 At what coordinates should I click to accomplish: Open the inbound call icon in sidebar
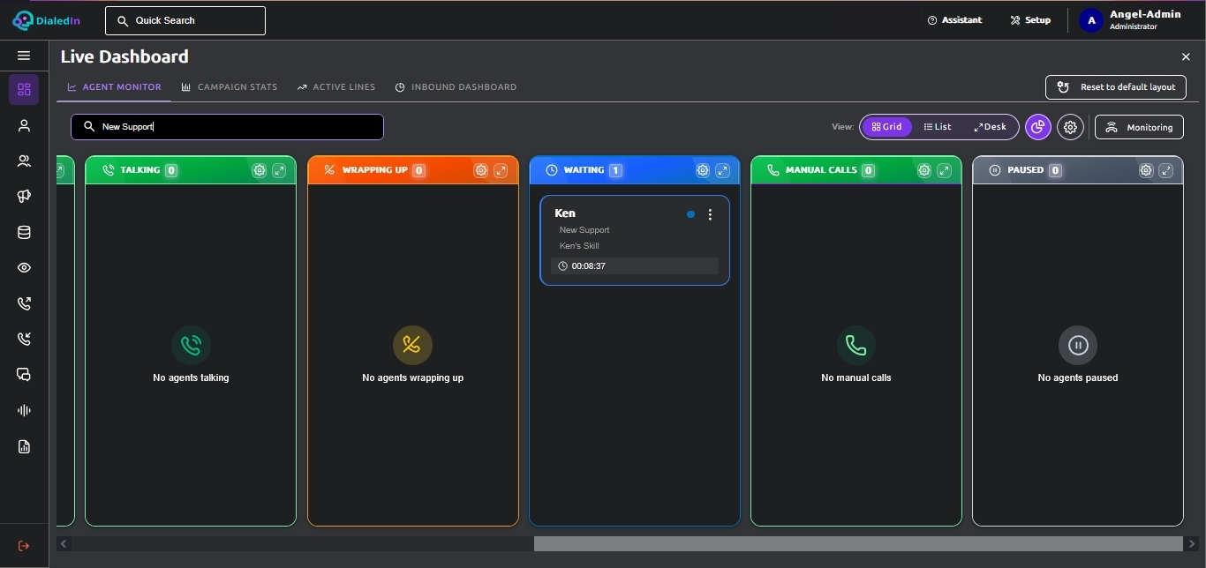coord(24,339)
